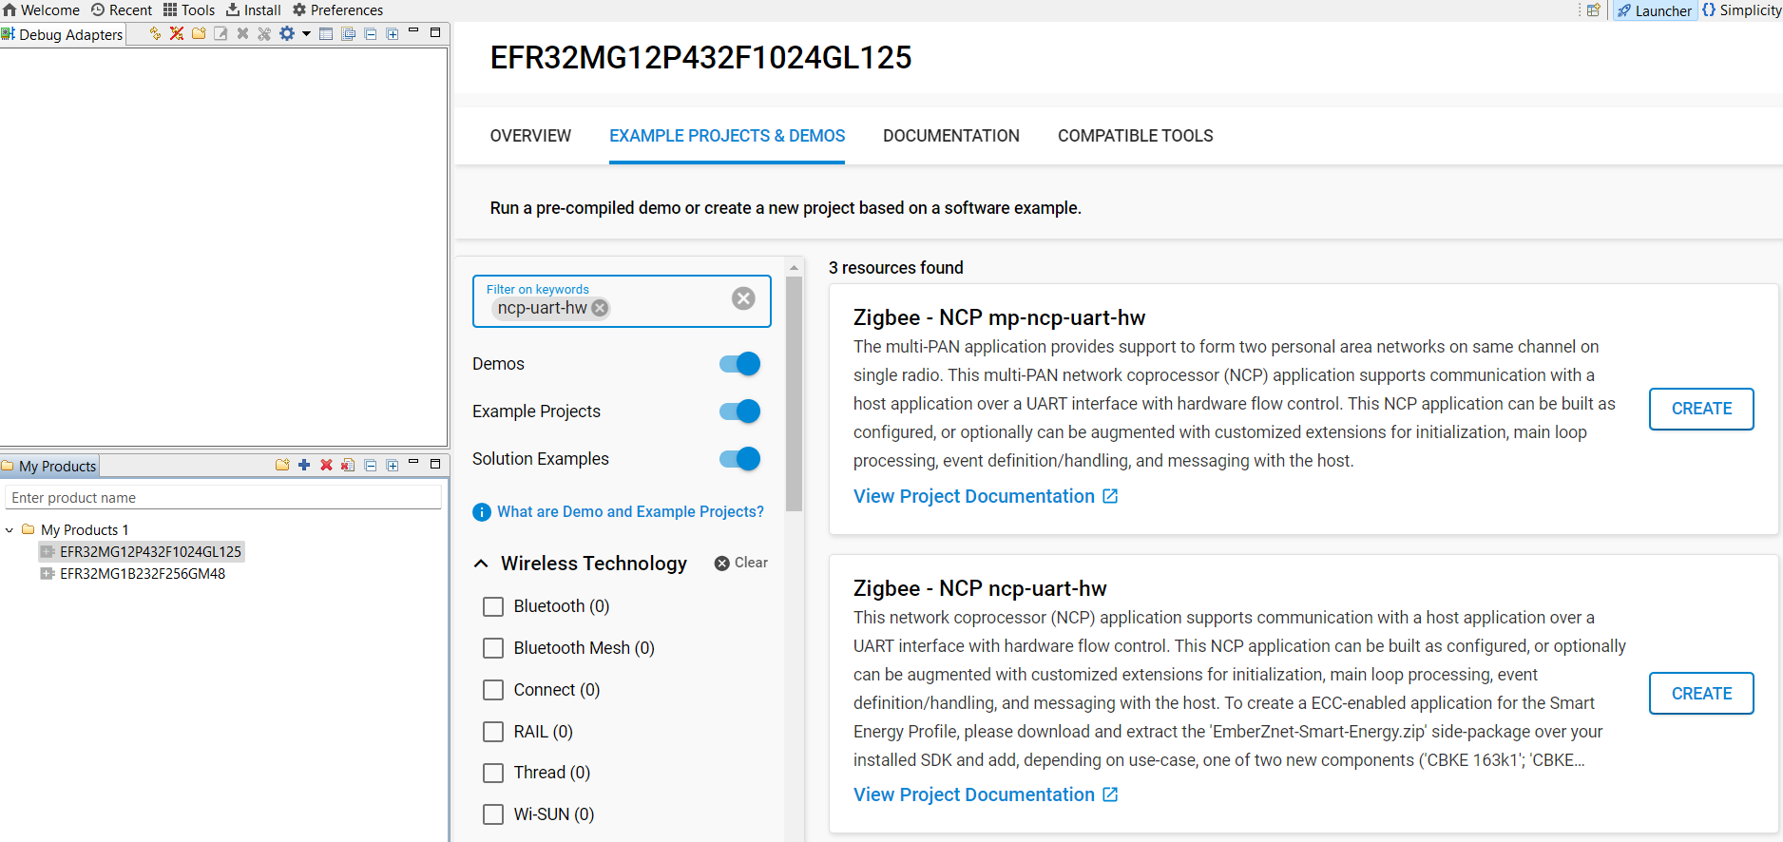Click the gray delete X in Debug Adapters
Image resolution: width=1783 pixels, height=842 pixels.
click(x=242, y=33)
